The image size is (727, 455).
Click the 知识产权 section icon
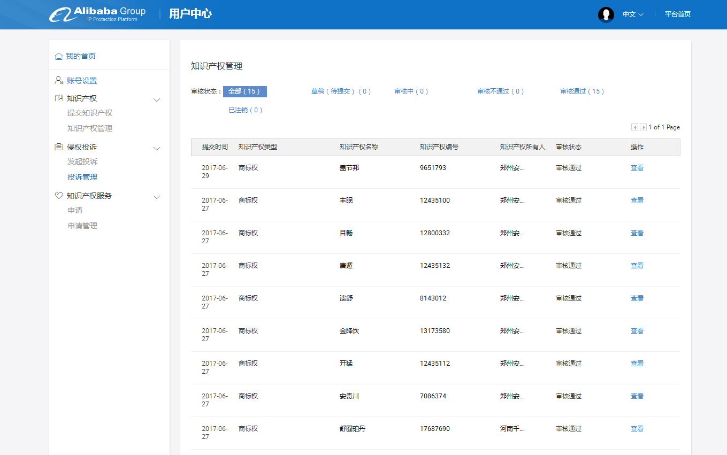tap(59, 98)
